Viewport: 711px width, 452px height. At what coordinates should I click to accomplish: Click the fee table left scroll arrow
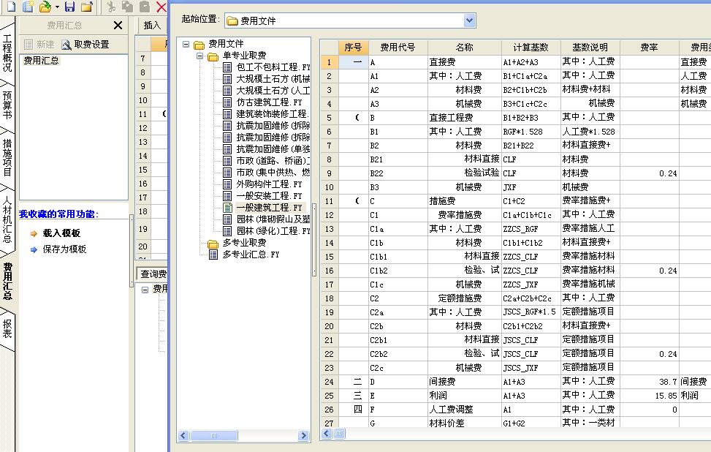tap(327, 434)
